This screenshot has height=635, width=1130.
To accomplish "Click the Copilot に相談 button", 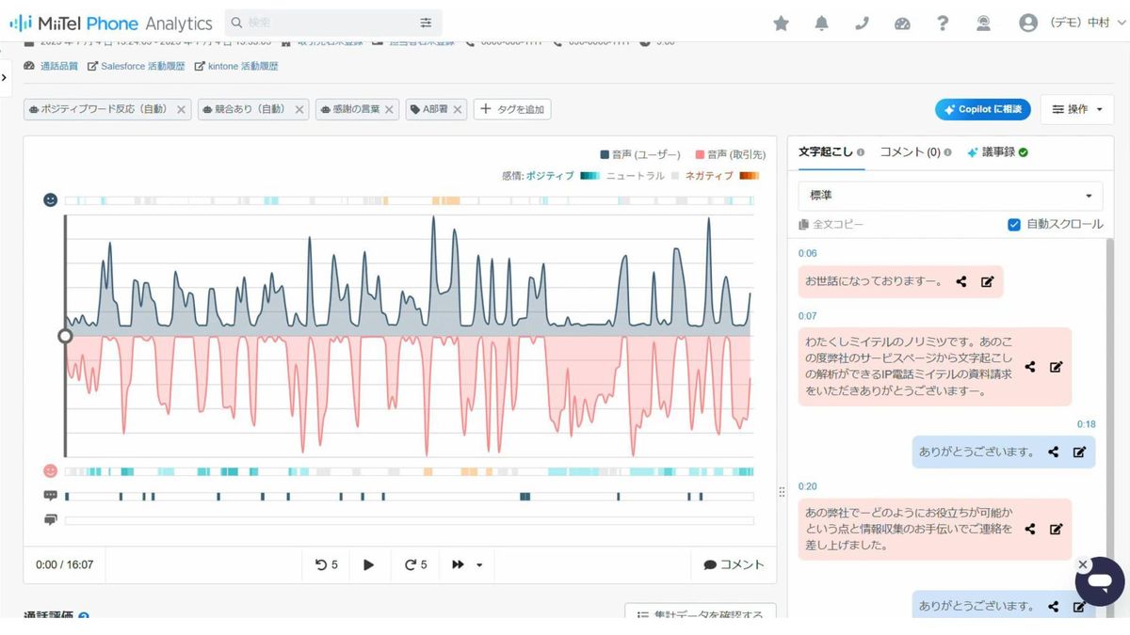I will tap(982, 109).
